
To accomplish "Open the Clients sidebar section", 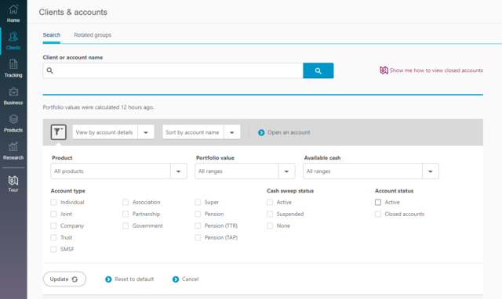I will click(x=13, y=41).
